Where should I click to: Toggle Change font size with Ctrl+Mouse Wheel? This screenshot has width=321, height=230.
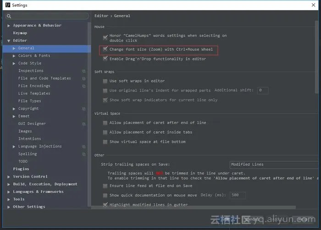point(105,49)
